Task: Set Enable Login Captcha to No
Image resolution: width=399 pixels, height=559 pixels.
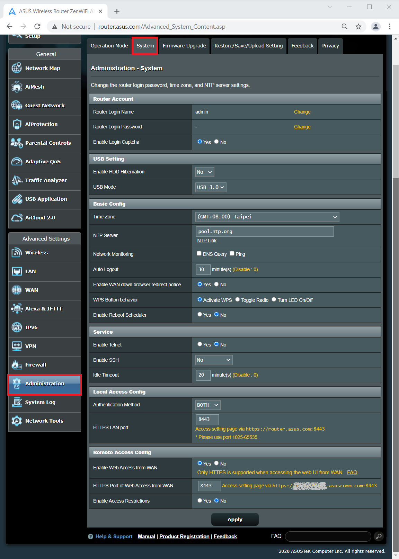Action: 216,142
